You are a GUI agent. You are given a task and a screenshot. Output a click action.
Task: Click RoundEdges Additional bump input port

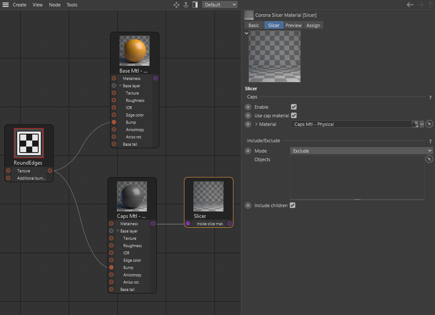point(8,178)
